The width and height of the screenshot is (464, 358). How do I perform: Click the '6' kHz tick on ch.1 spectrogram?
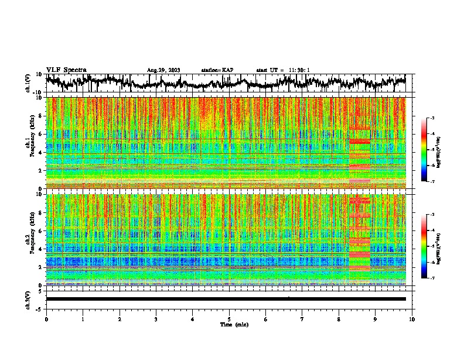point(41,134)
